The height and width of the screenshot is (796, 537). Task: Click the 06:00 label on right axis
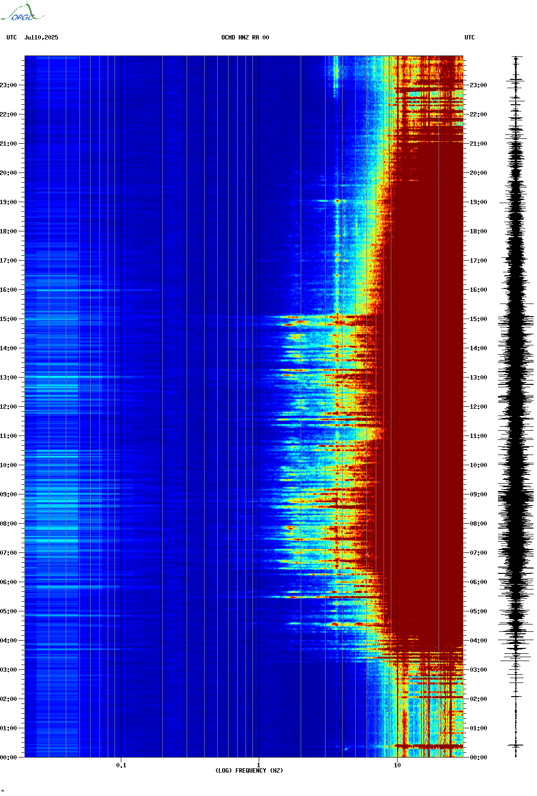[479, 582]
